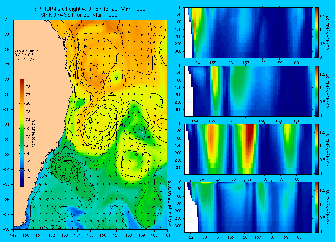Click the -32 latitude label on the SST map
This screenshot has height=242, width=335.
tap(6, 139)
